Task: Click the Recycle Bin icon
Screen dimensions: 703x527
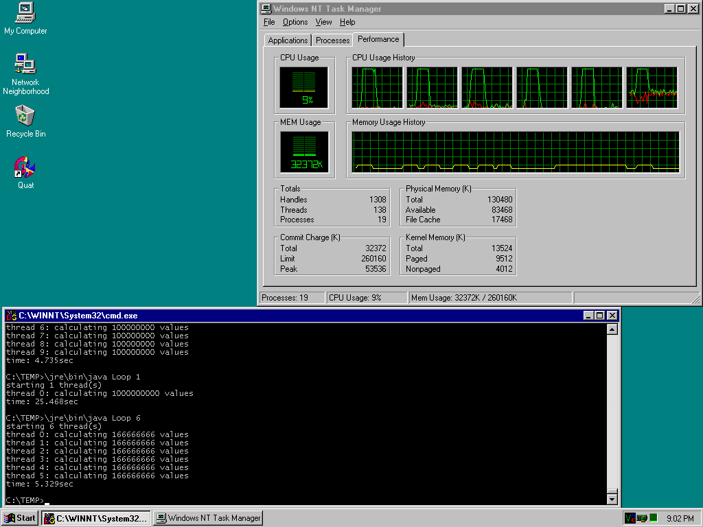Action: pyautogui.click(x=25, y=116)
